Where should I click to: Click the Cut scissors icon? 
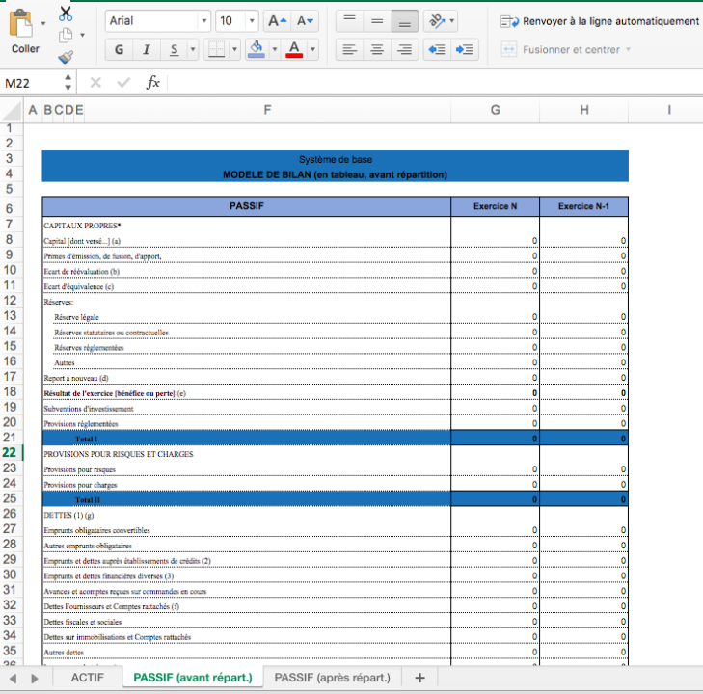[x=66, y=13]
